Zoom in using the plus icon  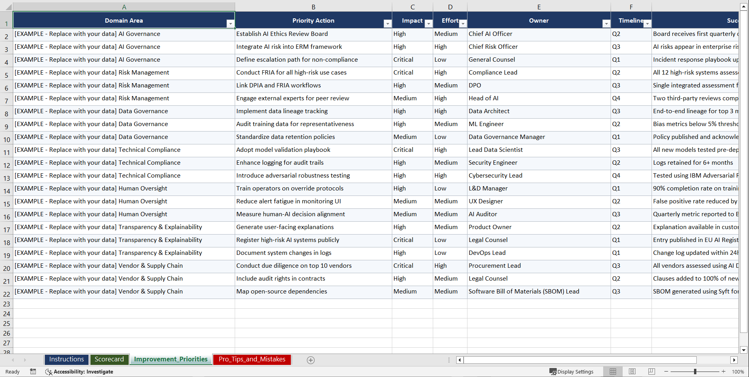724,372
